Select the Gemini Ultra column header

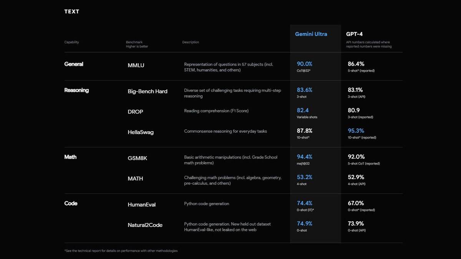tap(311, 34)
